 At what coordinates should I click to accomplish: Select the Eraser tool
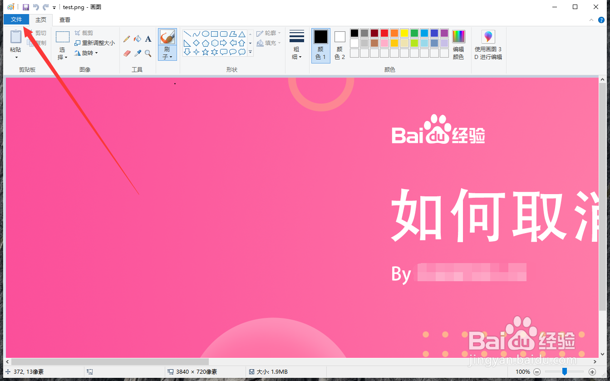click(x=127, y=53)
